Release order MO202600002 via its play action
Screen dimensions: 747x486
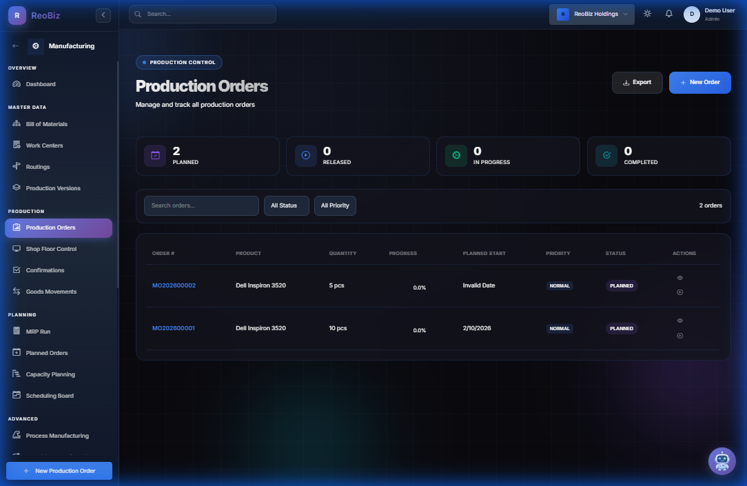(x=679, y=292)
